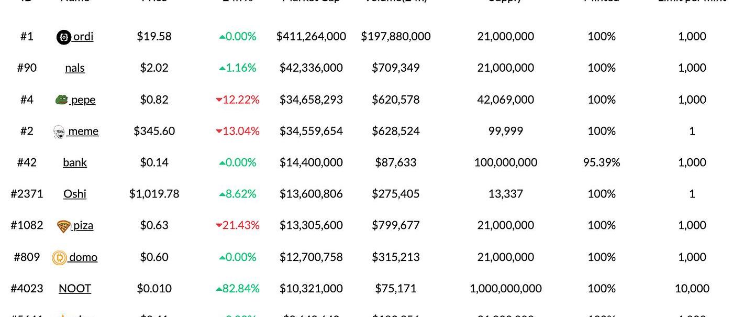The image size is (733, 317).
Task: Go to the pepe token link
Action: 83,100
